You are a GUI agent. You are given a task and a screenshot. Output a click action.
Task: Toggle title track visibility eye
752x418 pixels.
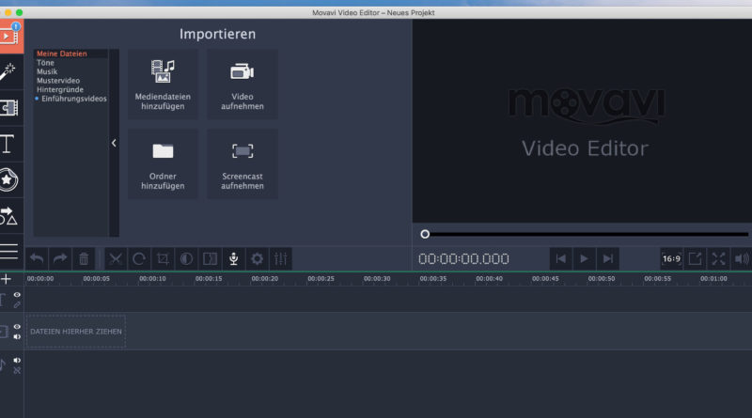17,295
